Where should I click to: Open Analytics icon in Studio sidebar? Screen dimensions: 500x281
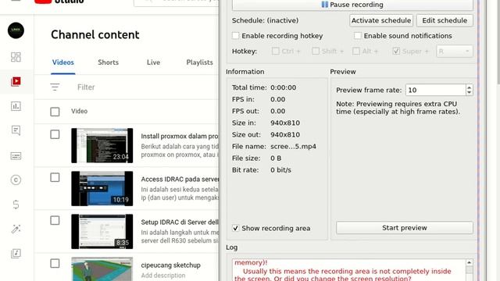click(16, 106)
